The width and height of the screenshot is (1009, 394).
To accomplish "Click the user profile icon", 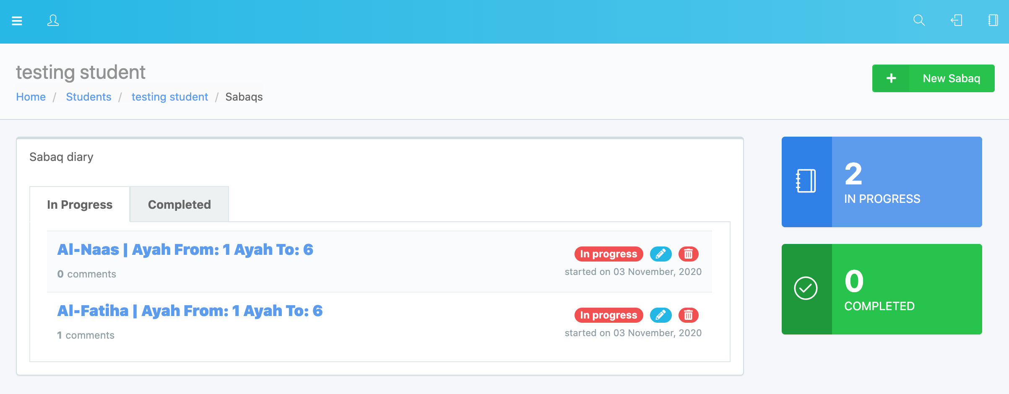I will coord(53,21).
